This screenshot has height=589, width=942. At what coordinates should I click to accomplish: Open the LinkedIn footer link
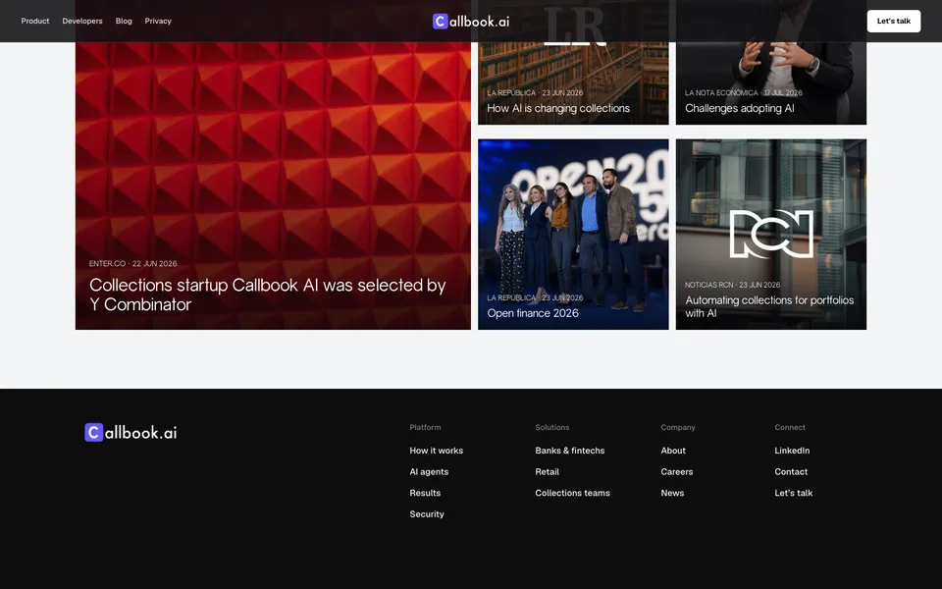click(792, 451)
